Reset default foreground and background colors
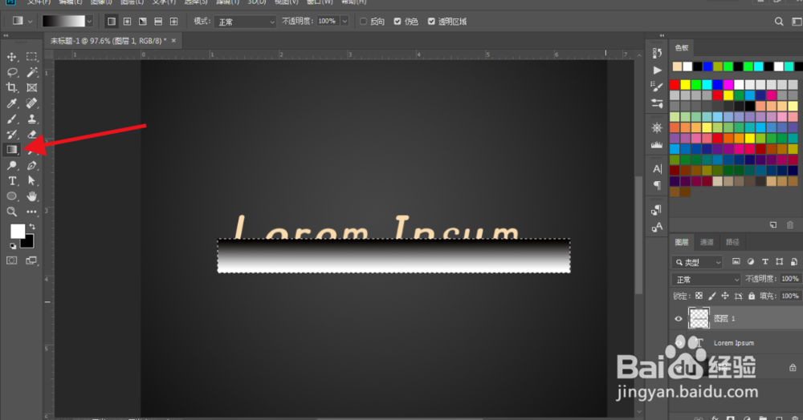 click(x=13, y=246)
